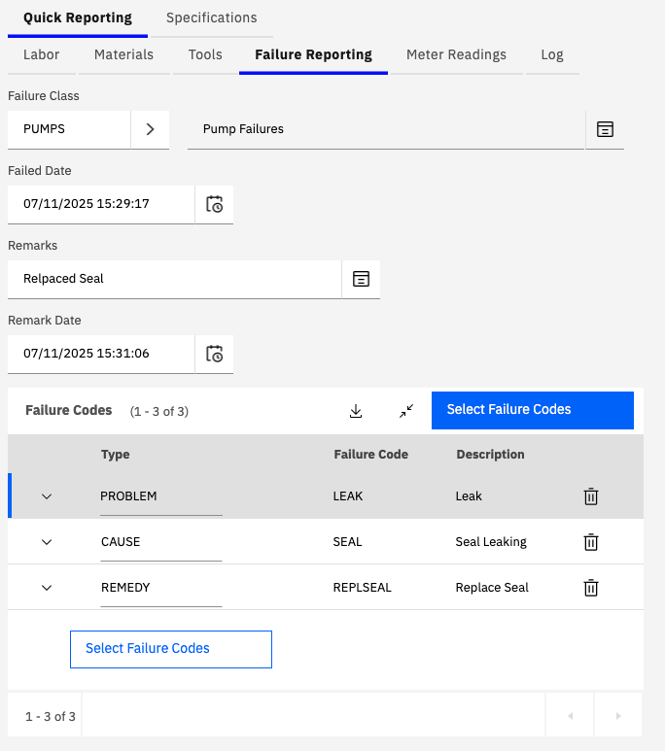Open Remark Date calendar picker icon

pos(215,354)
